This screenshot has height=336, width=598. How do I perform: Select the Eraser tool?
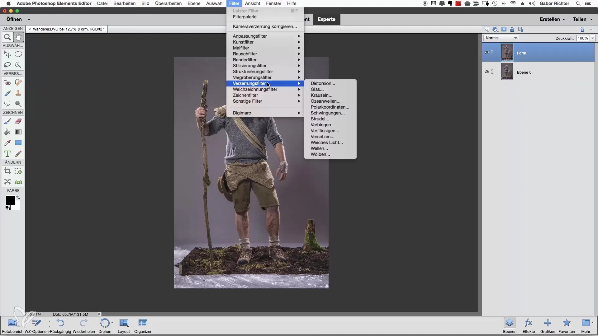coord(18,122)
